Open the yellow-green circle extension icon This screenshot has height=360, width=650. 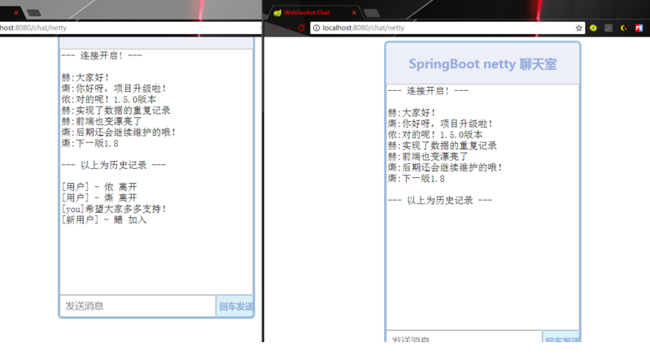[x=593, y=28]
